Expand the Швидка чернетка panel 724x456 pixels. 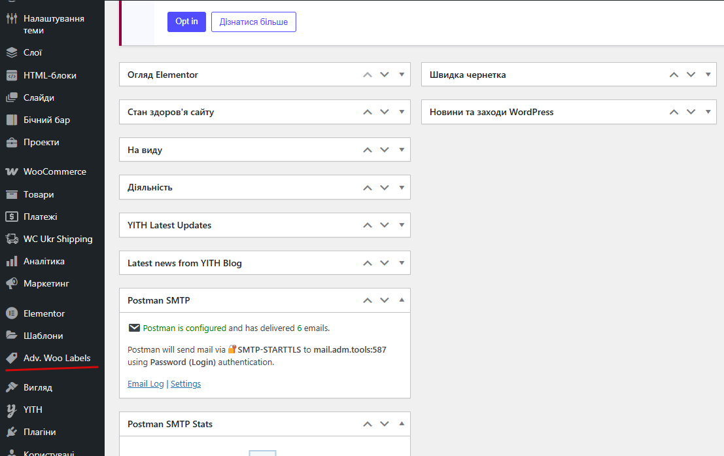(x=708, y=75)
